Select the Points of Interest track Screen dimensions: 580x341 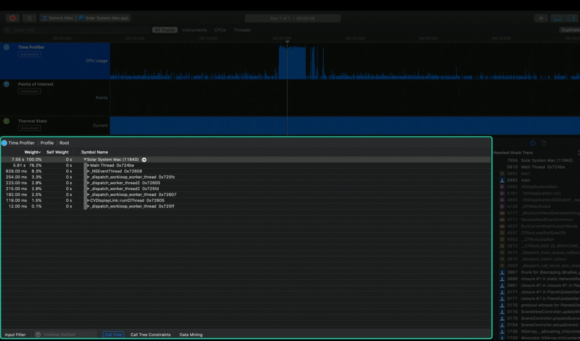(55, 98)
